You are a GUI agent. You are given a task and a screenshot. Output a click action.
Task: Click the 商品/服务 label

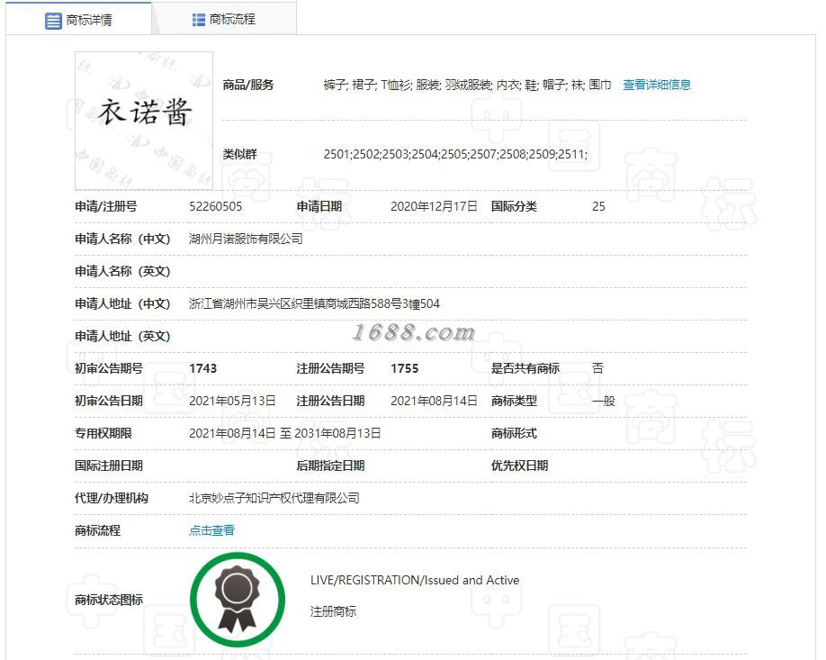(248, 85)
